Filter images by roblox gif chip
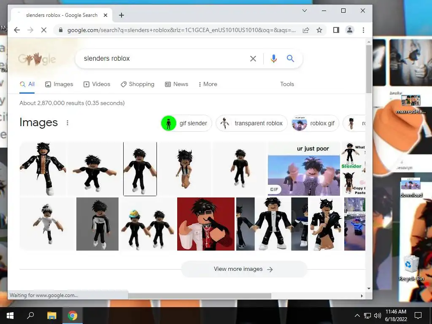 (315, 123)
